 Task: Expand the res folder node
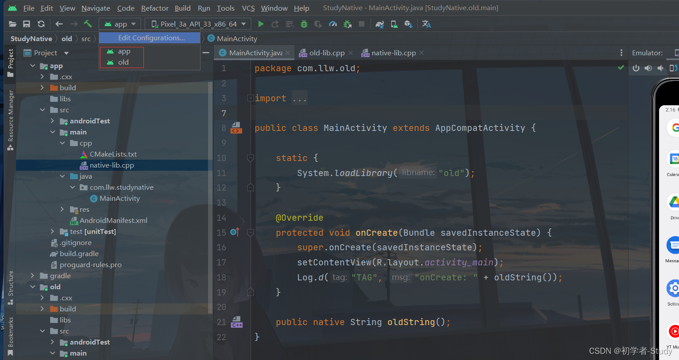point(62,209)
